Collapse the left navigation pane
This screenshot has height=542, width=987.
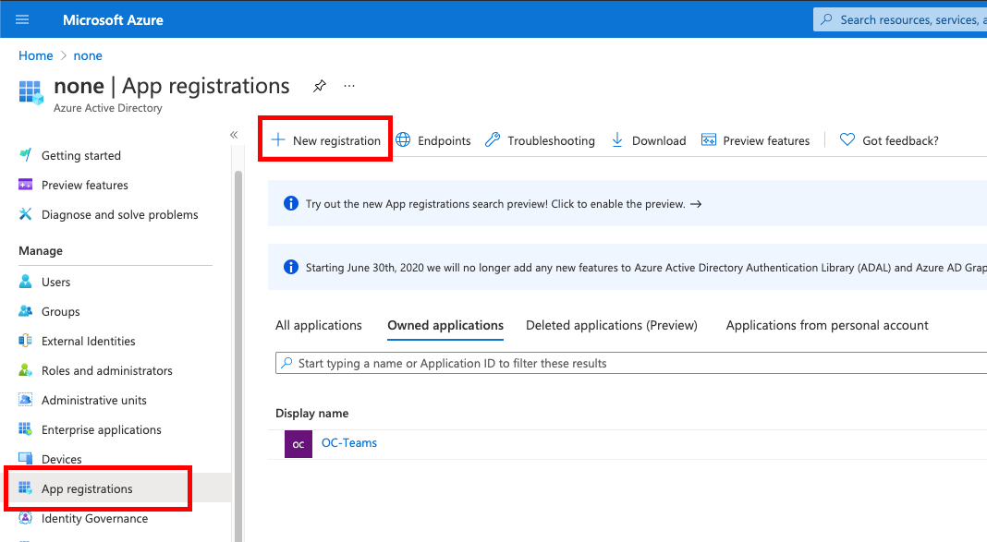coord(234,134)
